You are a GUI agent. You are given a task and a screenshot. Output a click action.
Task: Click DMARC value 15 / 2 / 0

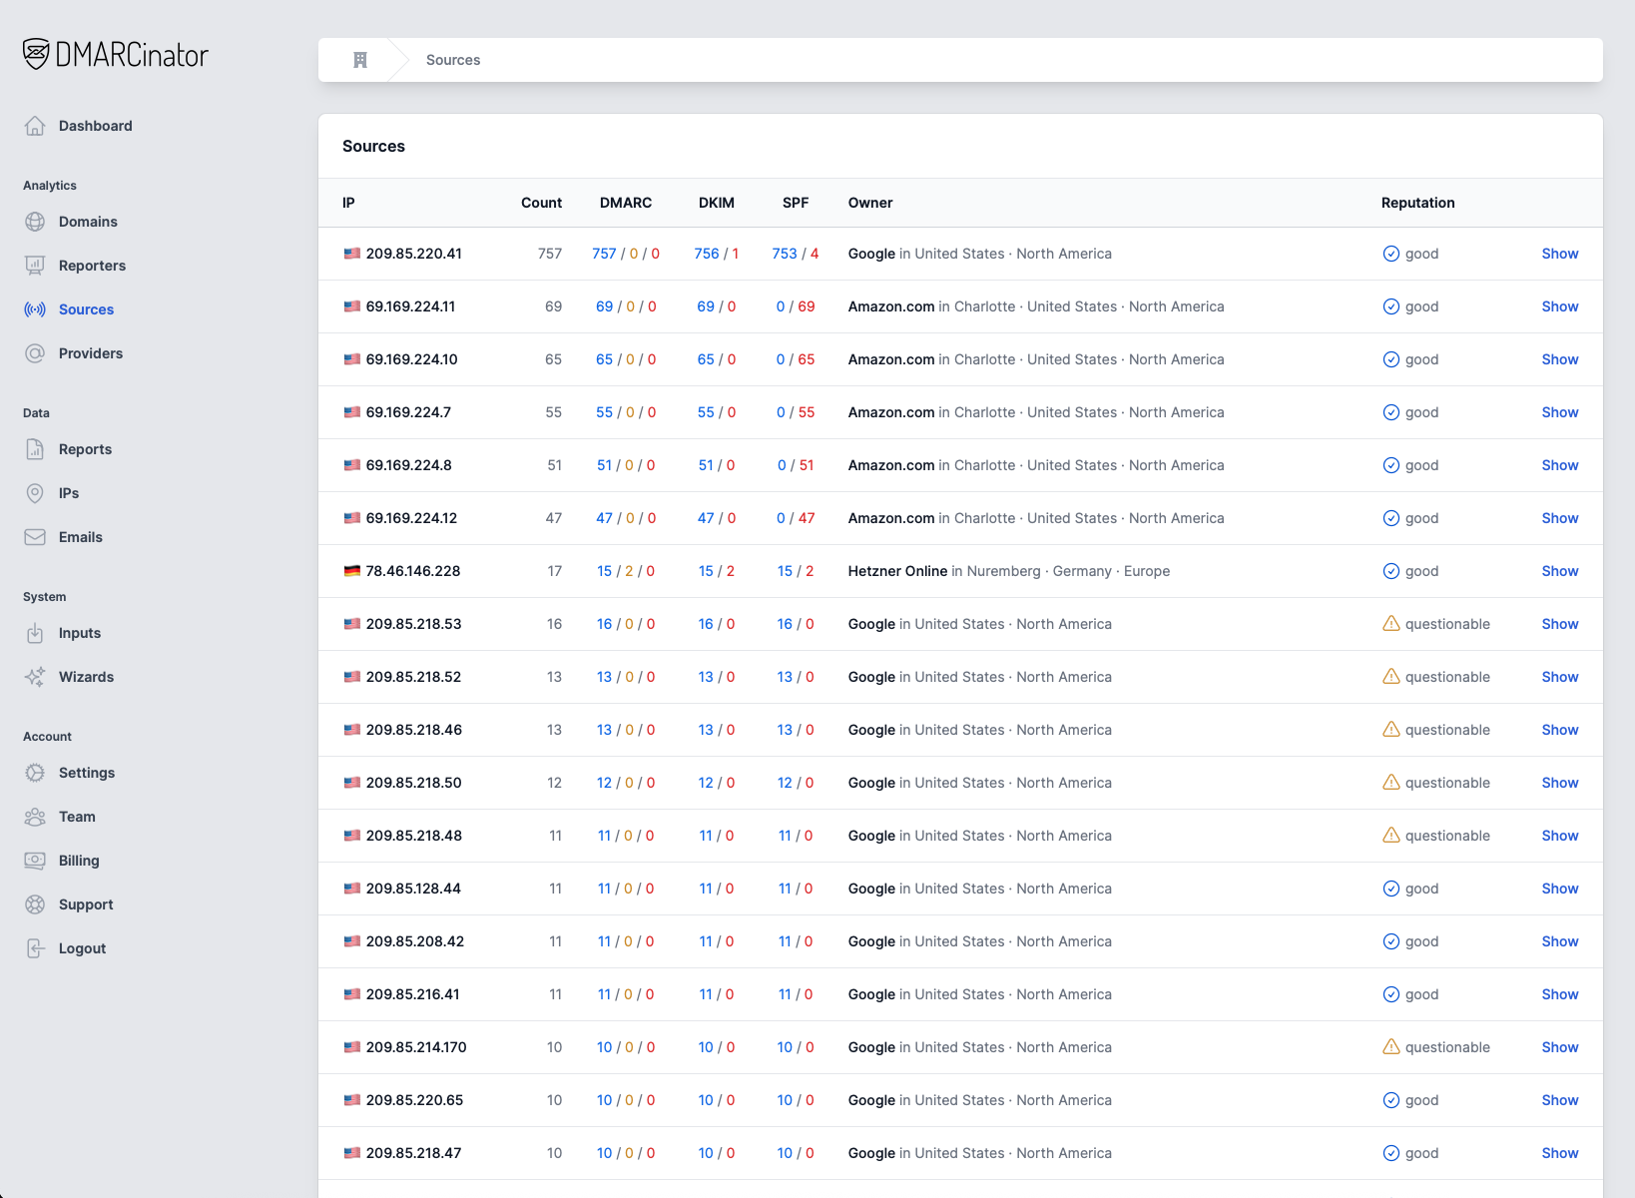pos(626,571)
